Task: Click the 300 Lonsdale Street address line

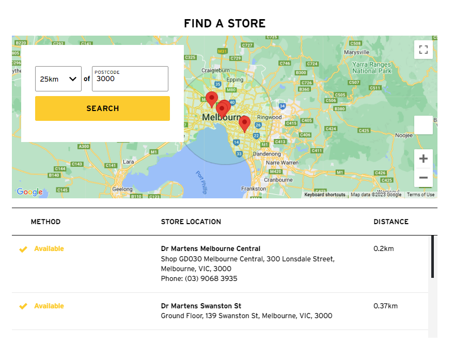Action: tap(247, 259)
